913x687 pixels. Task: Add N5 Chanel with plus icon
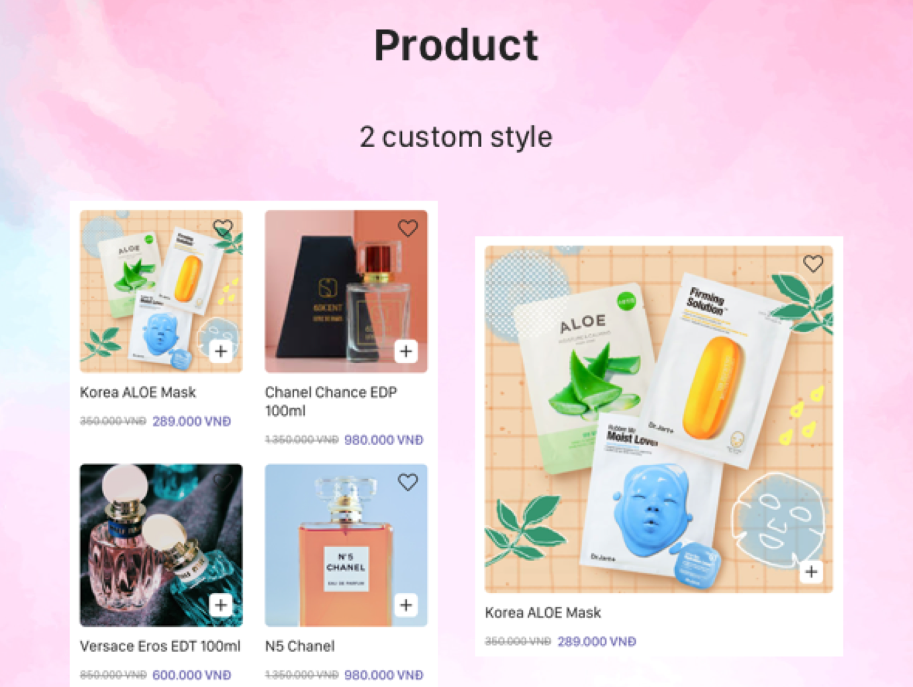click(x=406, y=605)
